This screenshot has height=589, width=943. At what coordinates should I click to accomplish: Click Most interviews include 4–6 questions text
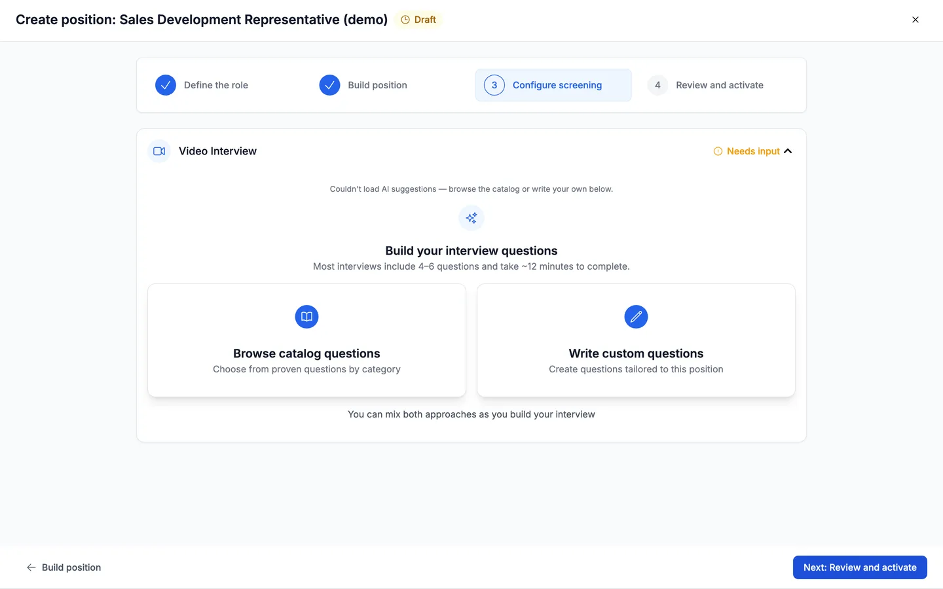click(x=471, y=266)
